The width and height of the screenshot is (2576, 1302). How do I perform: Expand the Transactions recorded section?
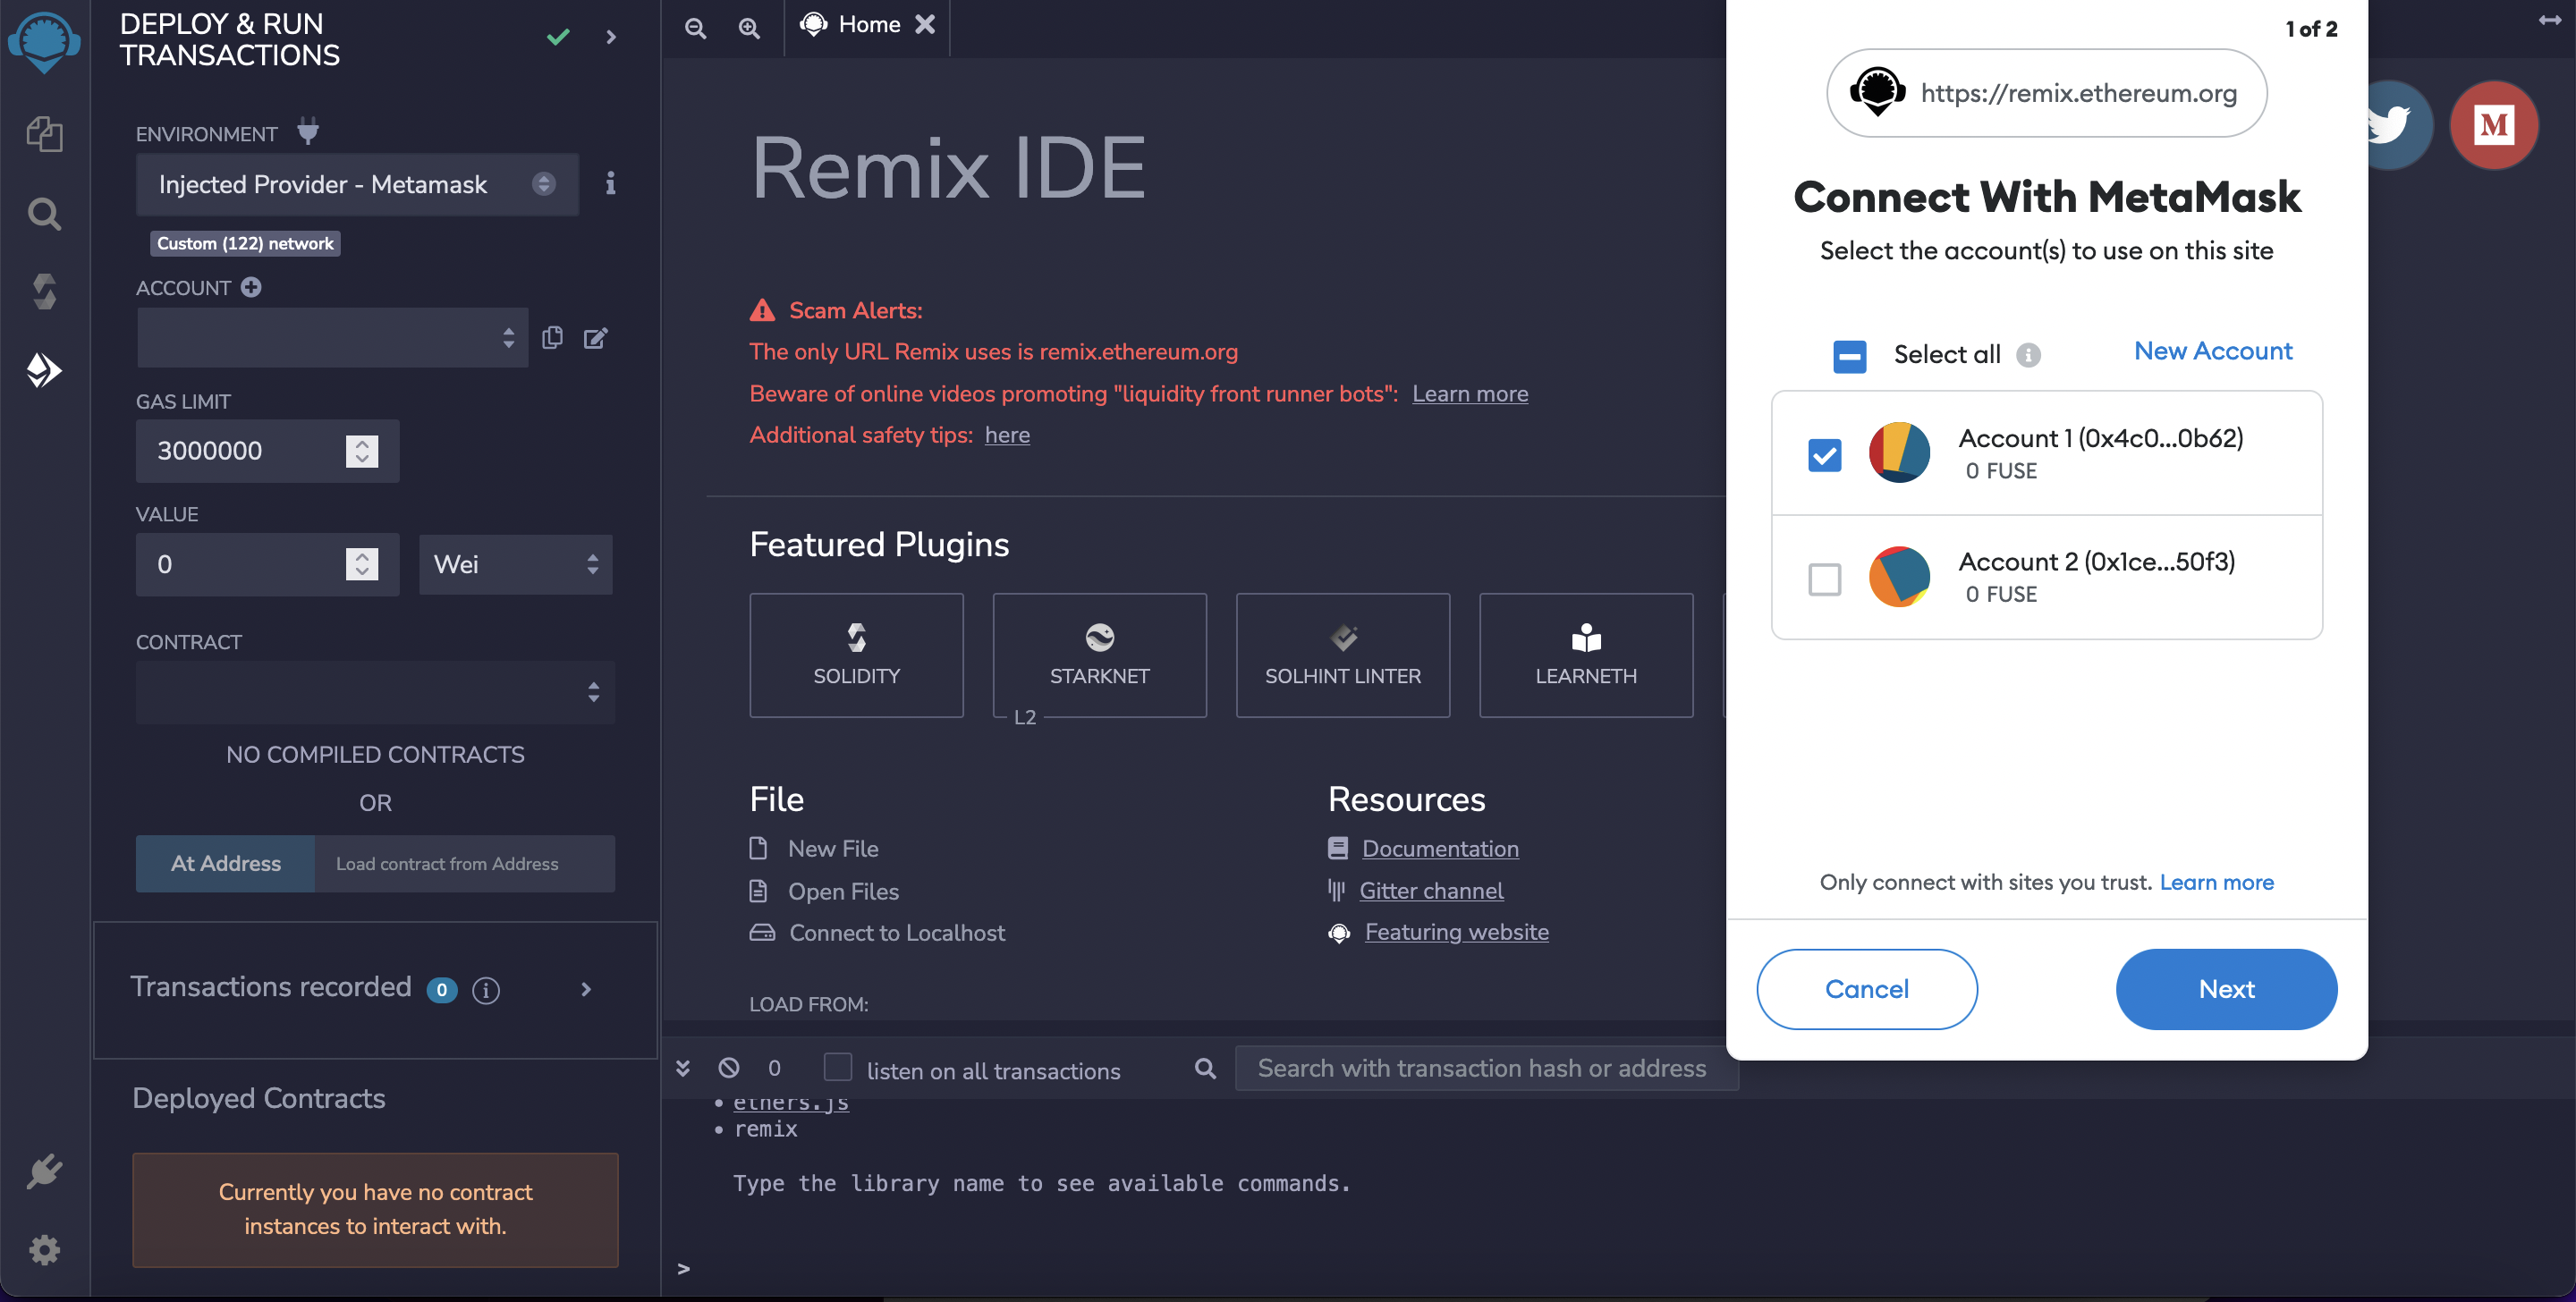pos(586,989)
